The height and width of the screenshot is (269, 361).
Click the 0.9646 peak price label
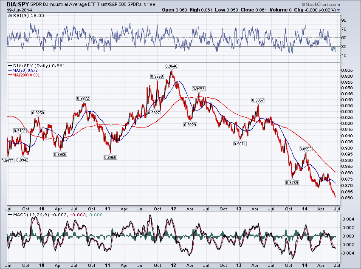pyautogui.click(x=171, y=66)
